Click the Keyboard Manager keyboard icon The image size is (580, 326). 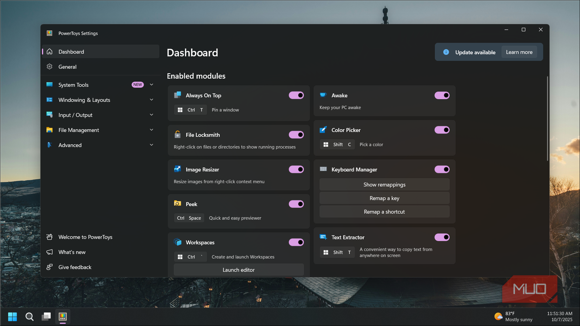coord(323,169)
